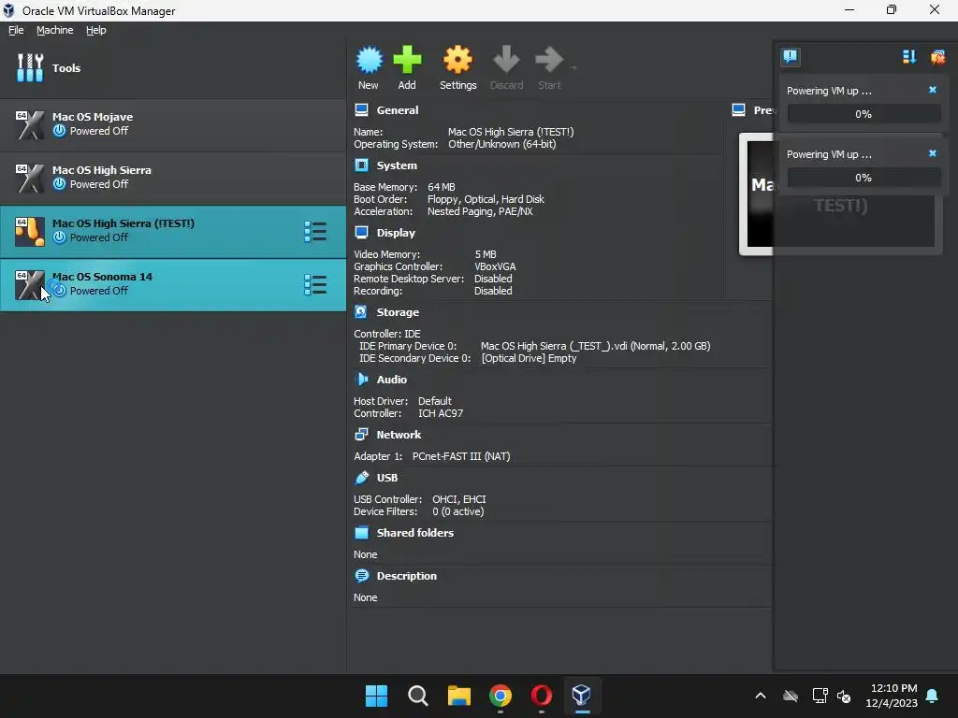
Task: Click the Network section adapter icon
Action: click(361, 434)
